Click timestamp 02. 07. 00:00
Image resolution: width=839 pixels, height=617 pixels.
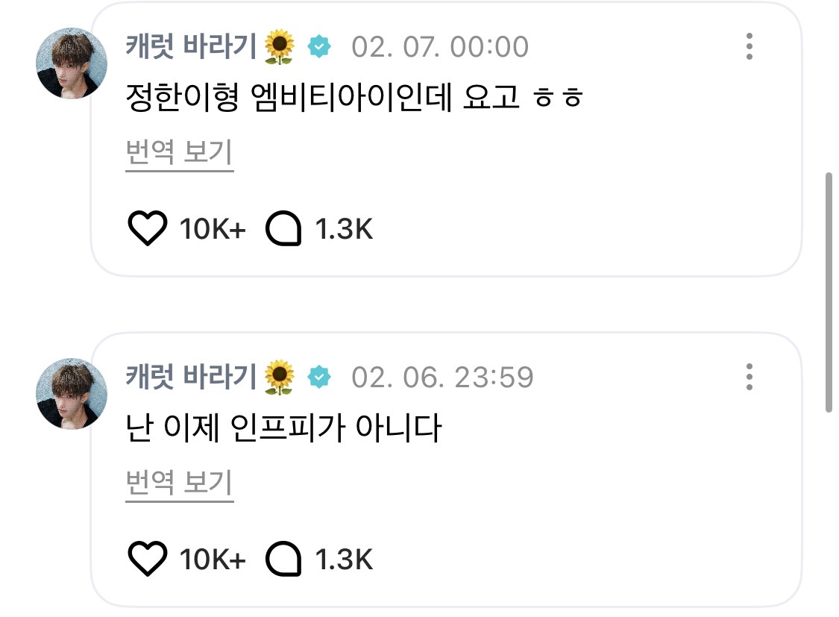[440, 47]
